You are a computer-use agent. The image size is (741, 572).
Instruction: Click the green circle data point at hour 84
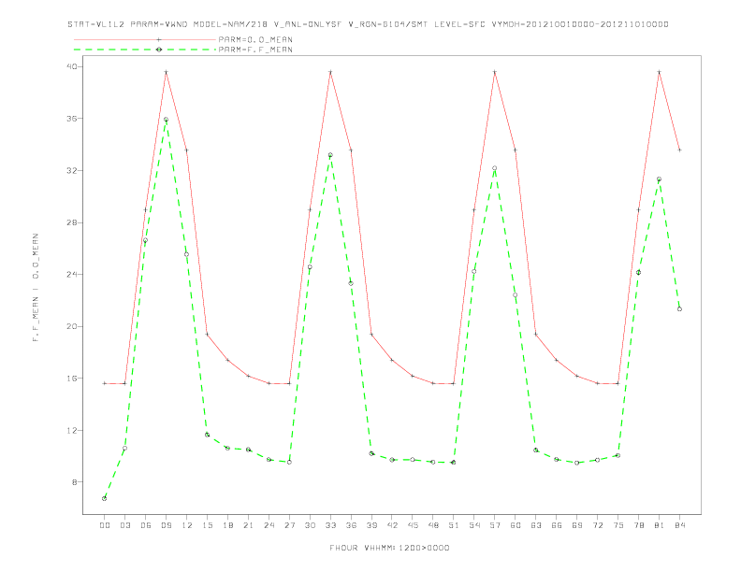[679, 309]
